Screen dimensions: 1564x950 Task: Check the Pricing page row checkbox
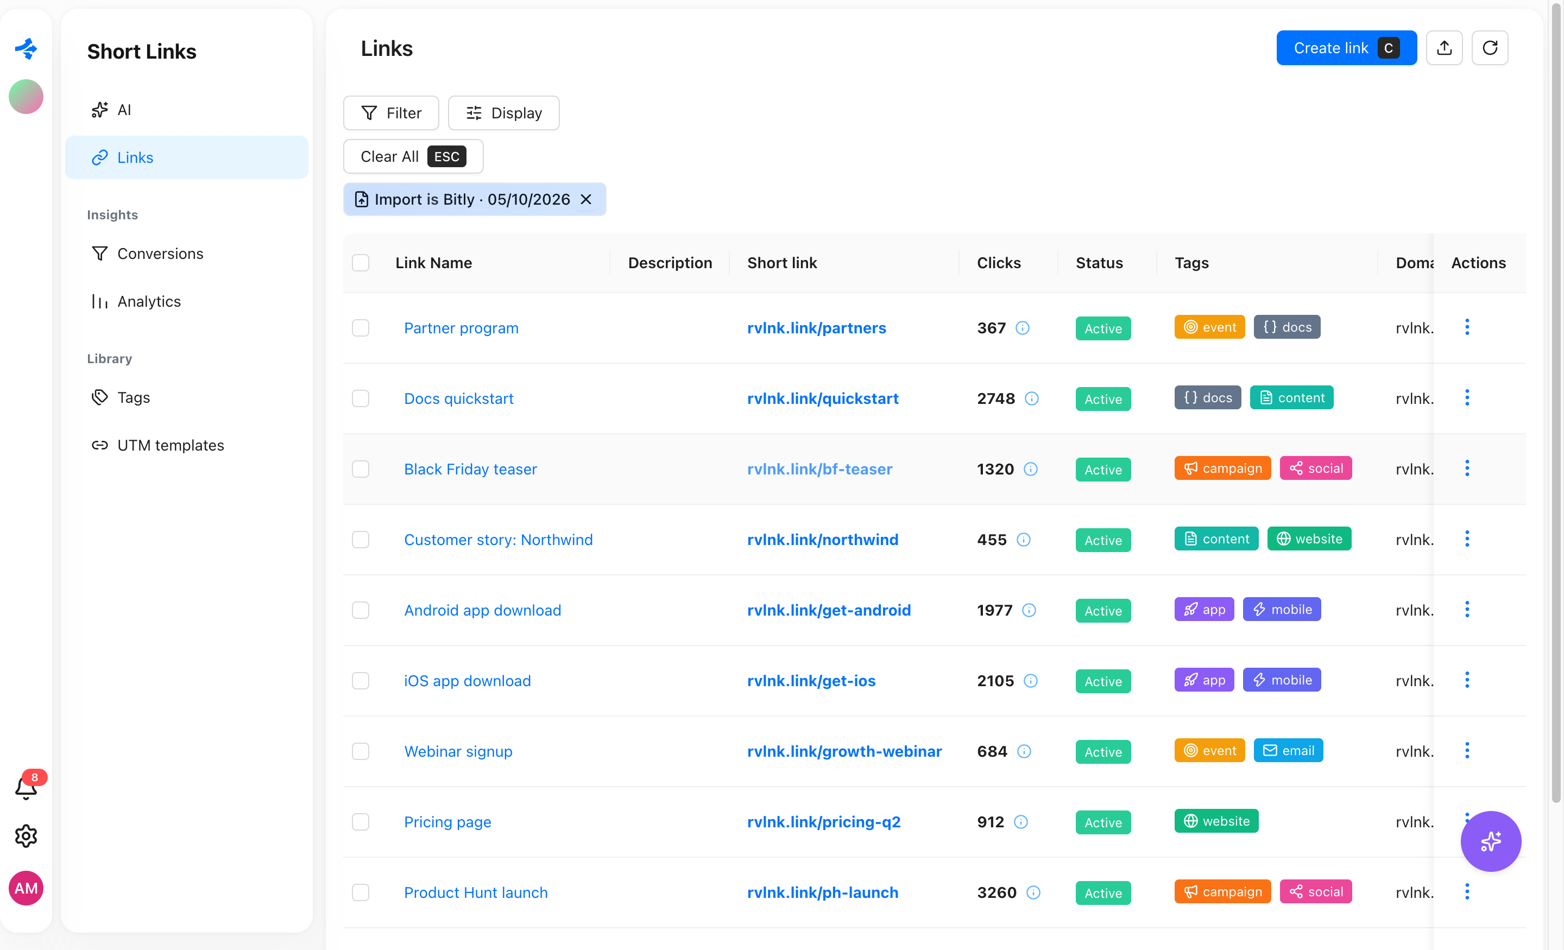coord(361,822)
